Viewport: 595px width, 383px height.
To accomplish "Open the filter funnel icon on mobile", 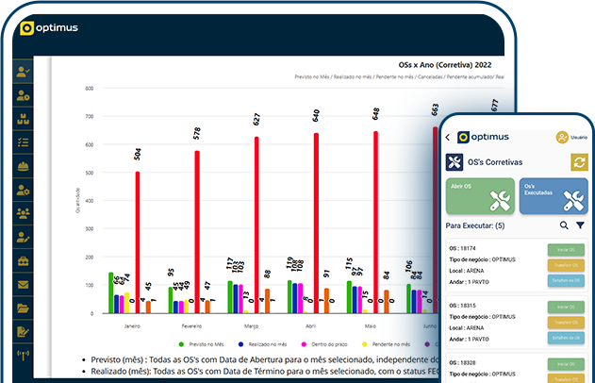I will coord(580,225).
